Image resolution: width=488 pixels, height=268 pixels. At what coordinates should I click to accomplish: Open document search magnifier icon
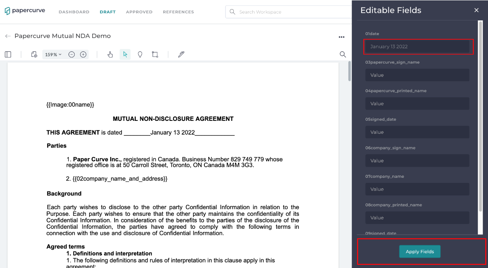coord(343,55)
